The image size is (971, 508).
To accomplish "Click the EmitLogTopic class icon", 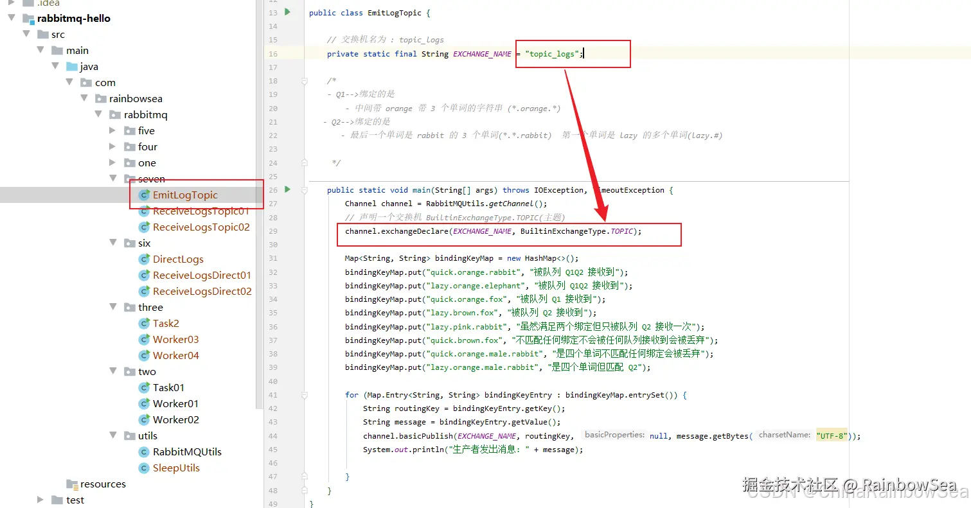I will (x=144, y=195).
